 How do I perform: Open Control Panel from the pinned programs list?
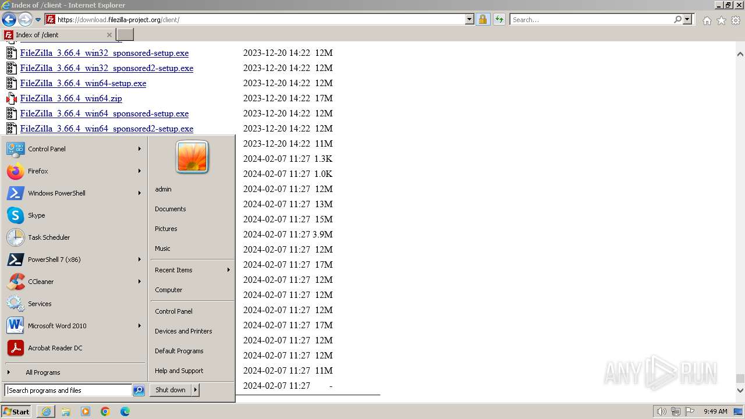pos(74,149)
